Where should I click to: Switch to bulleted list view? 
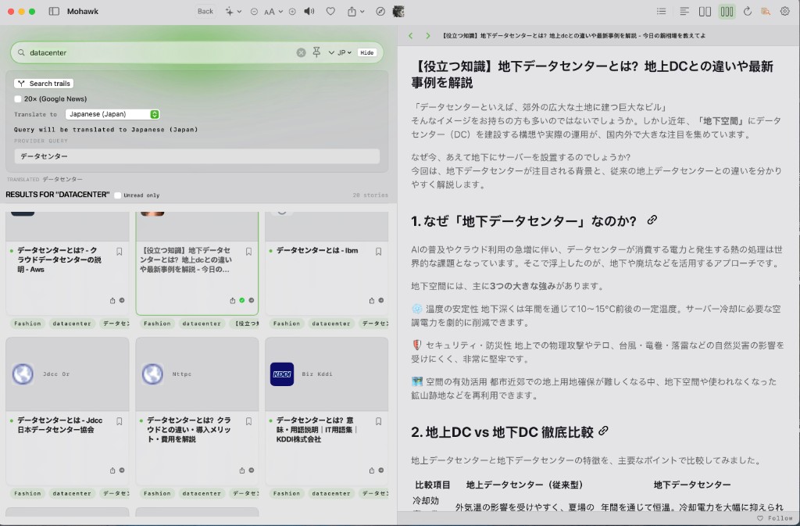click(x=661, y=11)
